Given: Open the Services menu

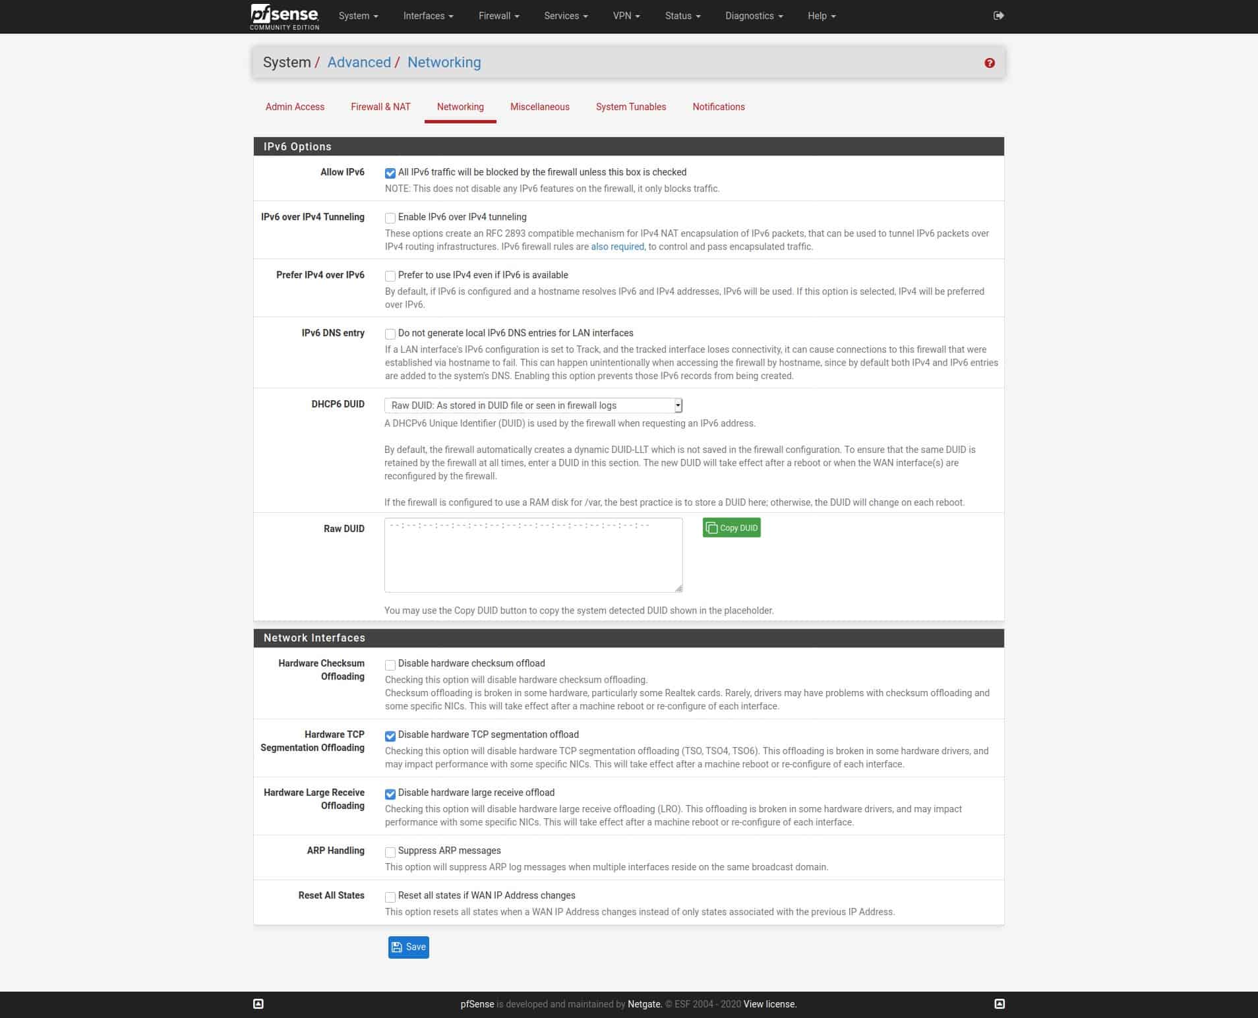Looking at the screenshot, I should click(x=566, y=16).
